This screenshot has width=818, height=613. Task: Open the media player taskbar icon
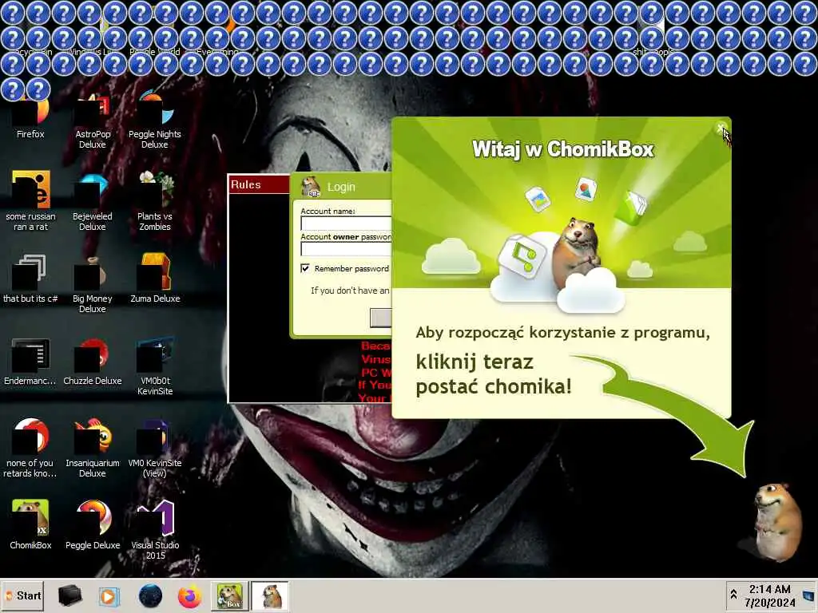click(109, 595)
